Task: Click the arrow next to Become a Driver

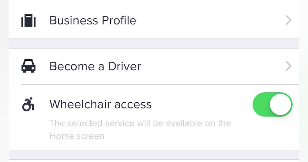Action: [288, 66]
